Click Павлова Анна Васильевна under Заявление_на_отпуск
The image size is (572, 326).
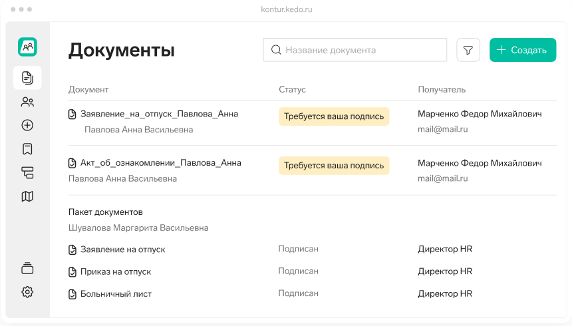pyautogui.click(x=138, y=130)
